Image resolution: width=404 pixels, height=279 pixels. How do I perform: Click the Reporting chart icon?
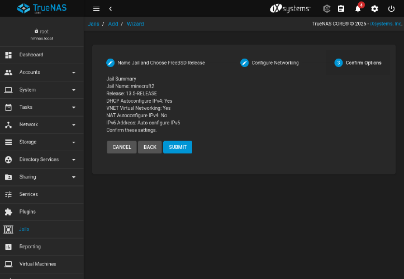click(8, 247)
